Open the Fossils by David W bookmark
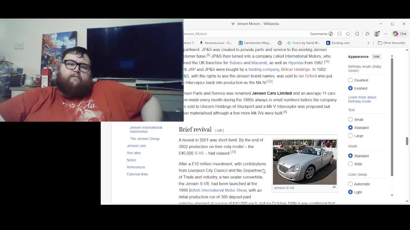The height and width of the screenshot is (230, 410). click(x=303, y=43)
